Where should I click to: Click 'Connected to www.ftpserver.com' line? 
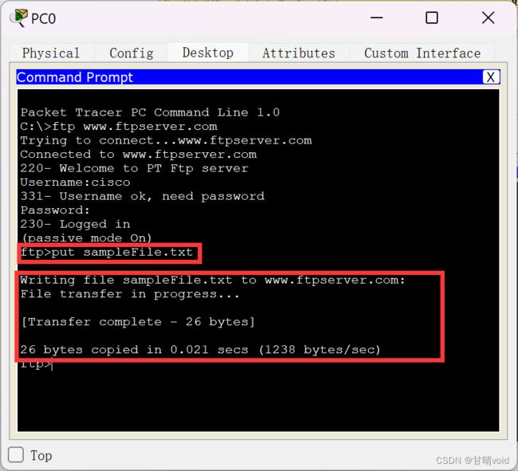tap(139, 155)
